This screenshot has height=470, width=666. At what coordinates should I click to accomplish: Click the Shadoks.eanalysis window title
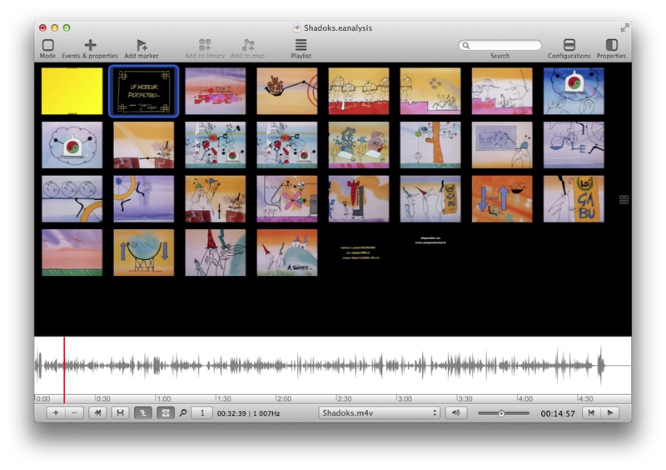[x=338, y=28]
